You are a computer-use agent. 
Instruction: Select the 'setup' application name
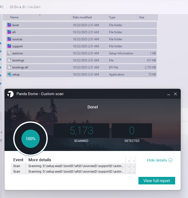[16, 74]
